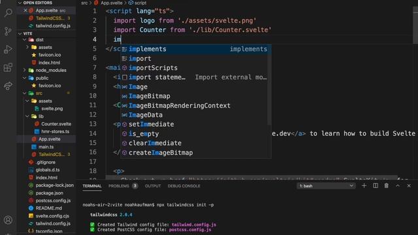Click the tailwind.config.js link in terminal

click(x=194, y=225)
